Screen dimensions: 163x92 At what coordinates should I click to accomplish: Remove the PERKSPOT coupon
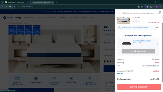[120, 74]
